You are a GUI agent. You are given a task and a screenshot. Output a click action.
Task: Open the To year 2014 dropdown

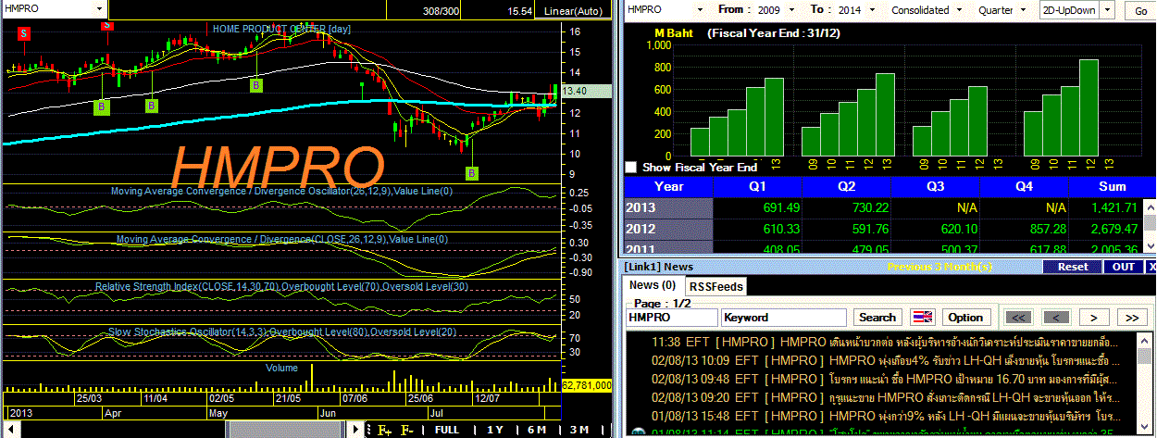pyautogui.click(x=871, y=10)
